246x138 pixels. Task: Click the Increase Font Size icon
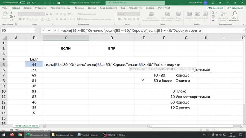47,14
